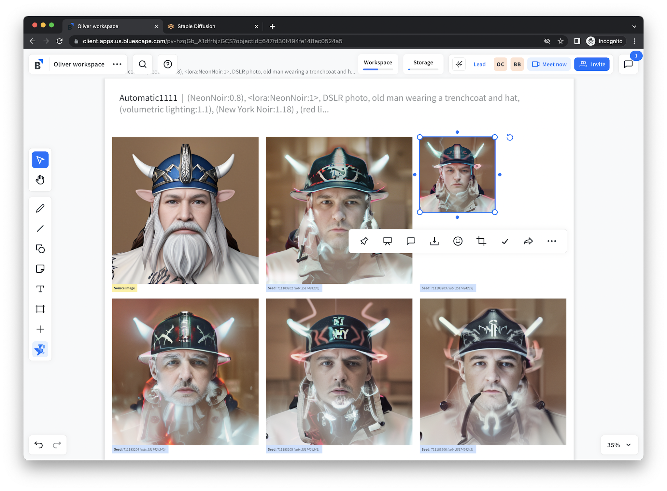The width and height of the screenshot is (667, 491).
Task: Pin the selected image
Action: [x=364, y=241]
